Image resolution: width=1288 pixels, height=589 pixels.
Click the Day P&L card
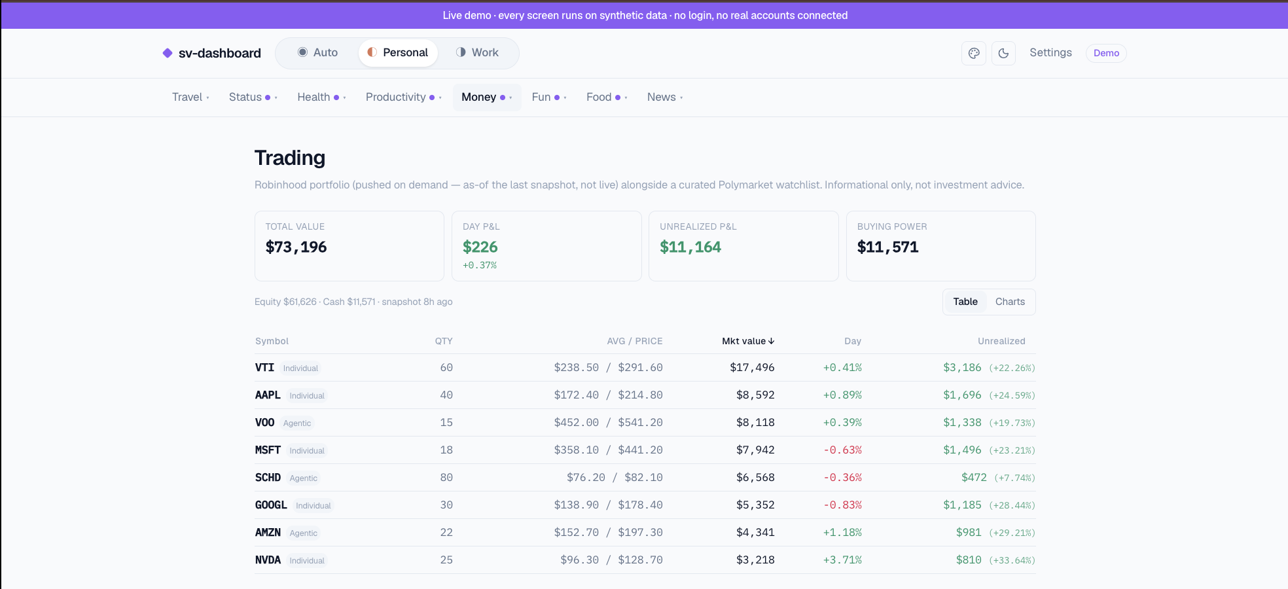[546, 246]
